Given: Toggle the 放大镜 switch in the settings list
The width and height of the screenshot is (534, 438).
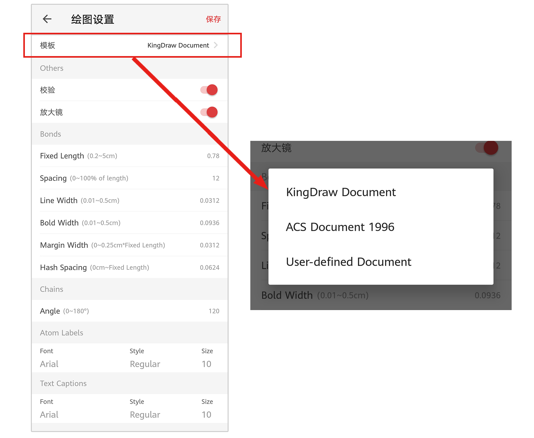Looking at the screenshot, I should coord(209,112).
